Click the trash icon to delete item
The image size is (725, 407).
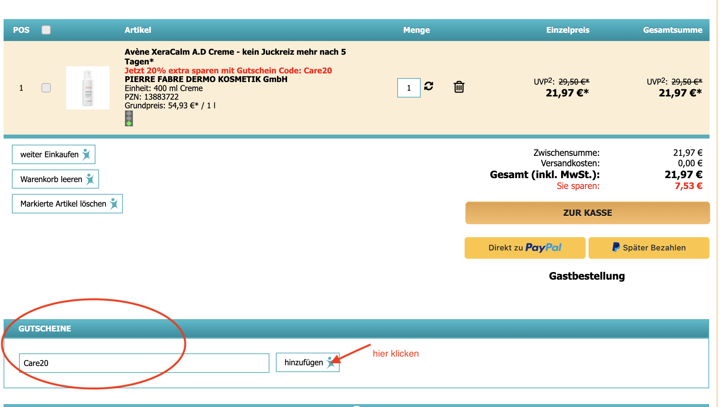(459, 87)
